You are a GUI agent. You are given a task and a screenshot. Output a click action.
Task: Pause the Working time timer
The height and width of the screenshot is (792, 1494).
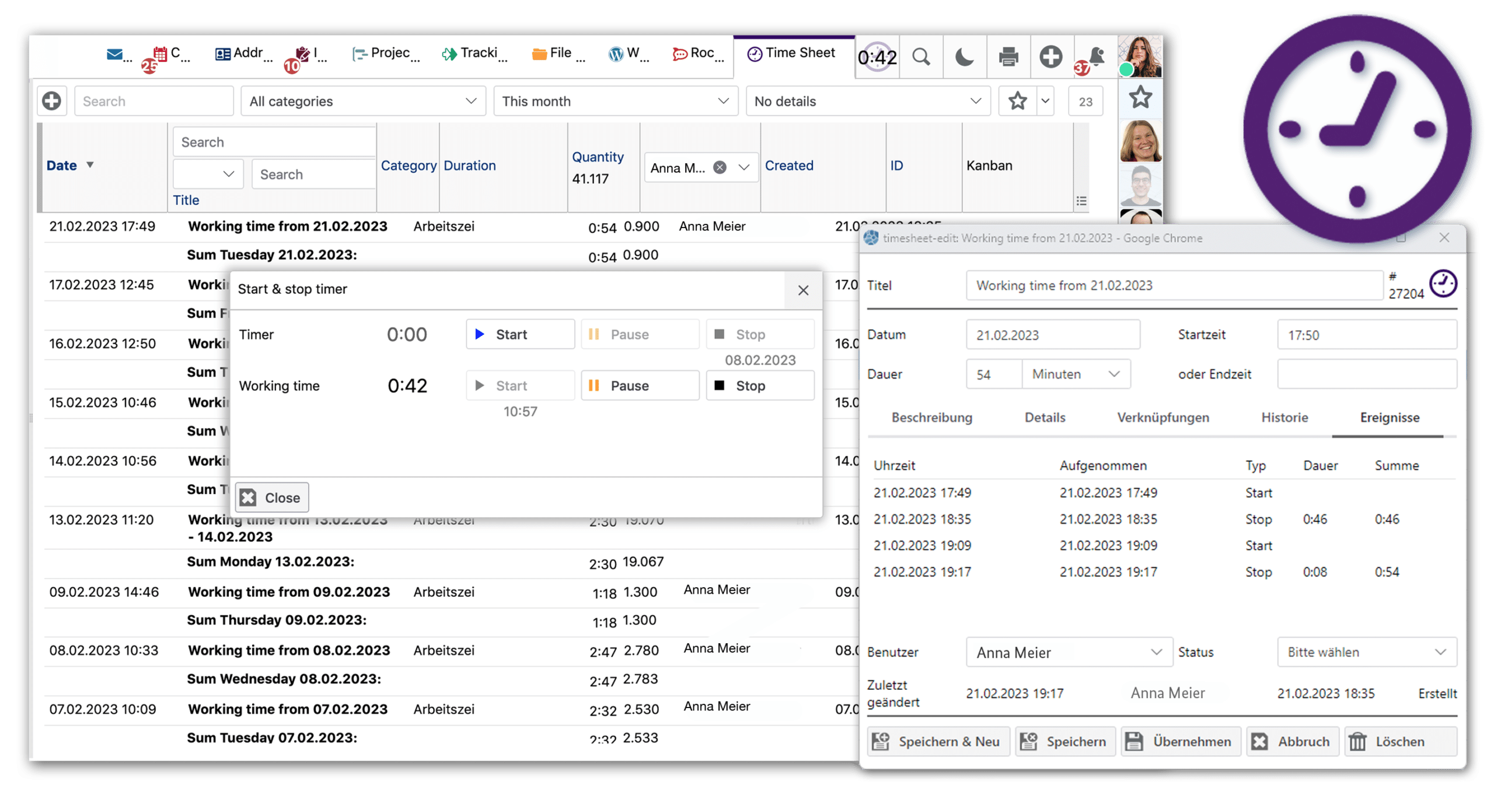pos(640,386)
